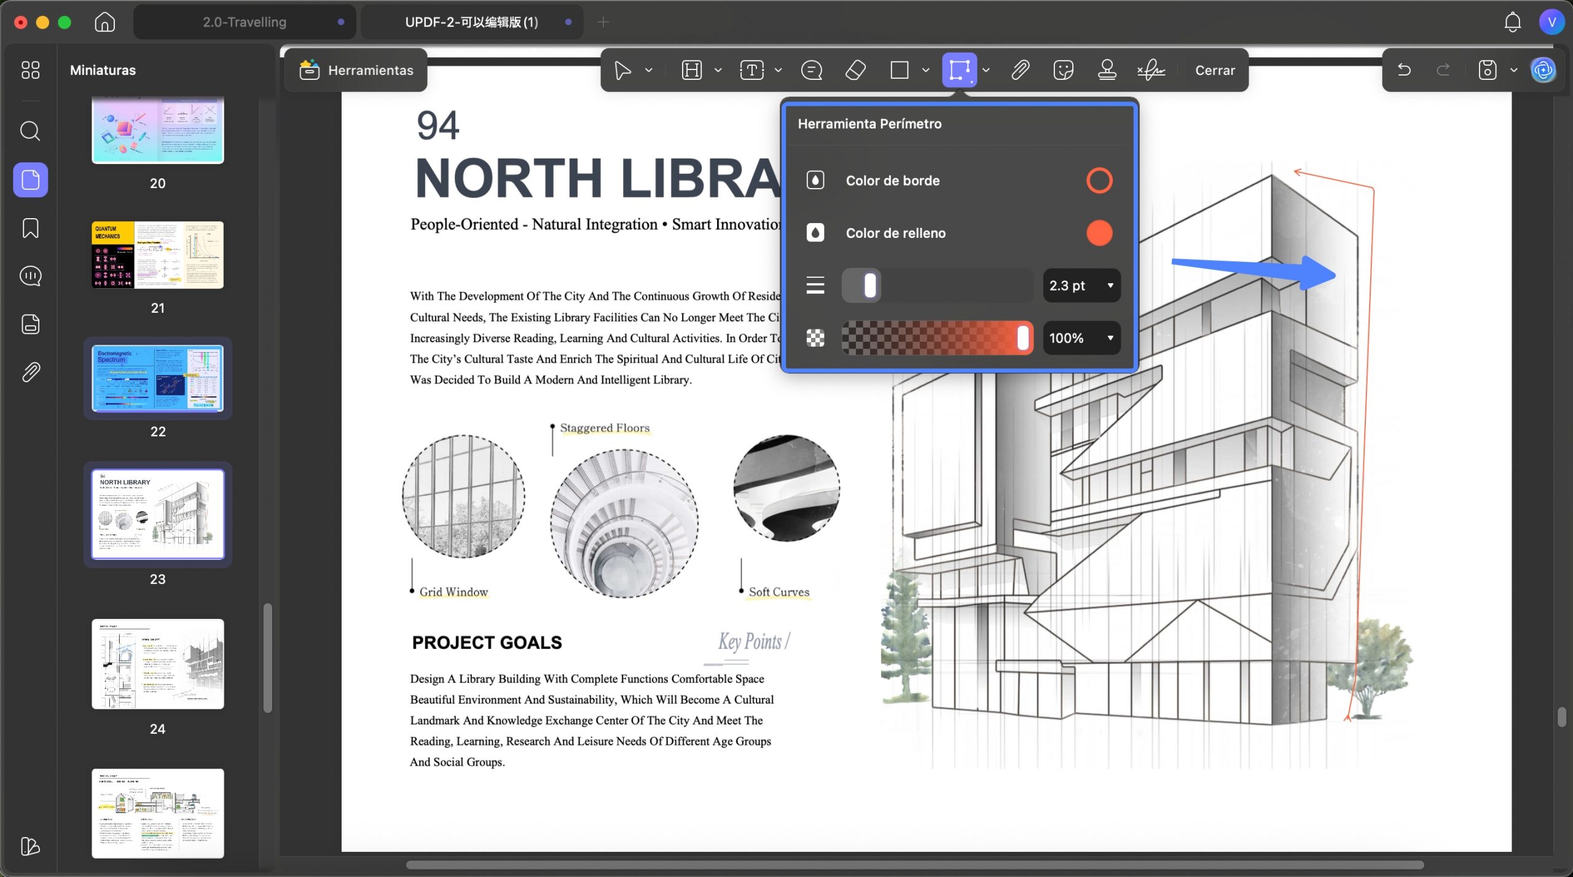Open the search panel in sidebar
1573x877 pixels.
pos(30,131)
